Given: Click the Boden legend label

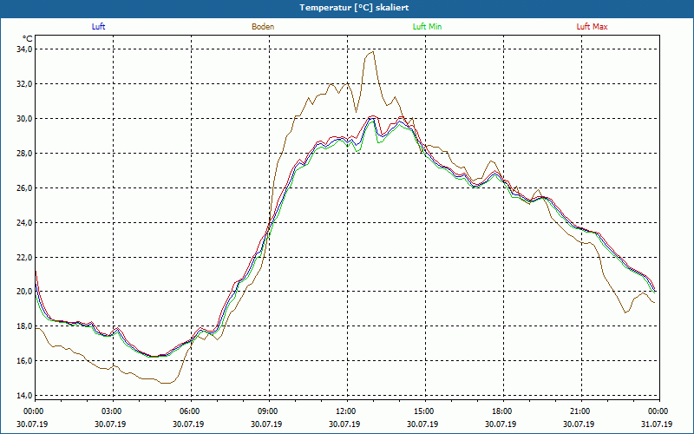Looking at the screenshot, I should pos(263,27).
